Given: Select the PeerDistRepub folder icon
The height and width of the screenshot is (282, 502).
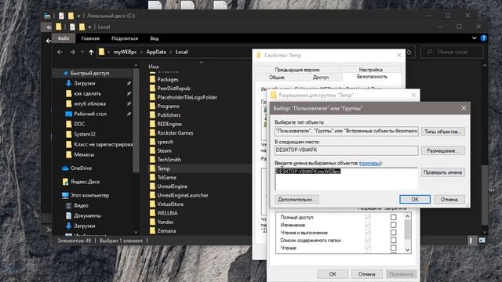Looking at the screenshot, I should [x=152, y=89].
